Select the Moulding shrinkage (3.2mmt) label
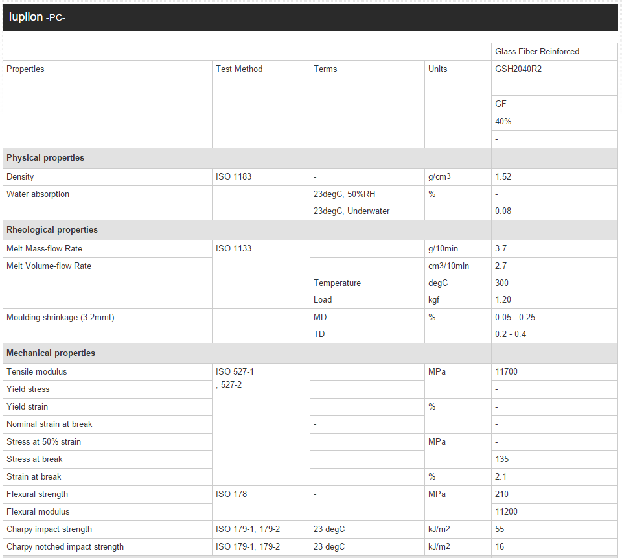This screenshot has height=558, width=622. tap(60, 318)
